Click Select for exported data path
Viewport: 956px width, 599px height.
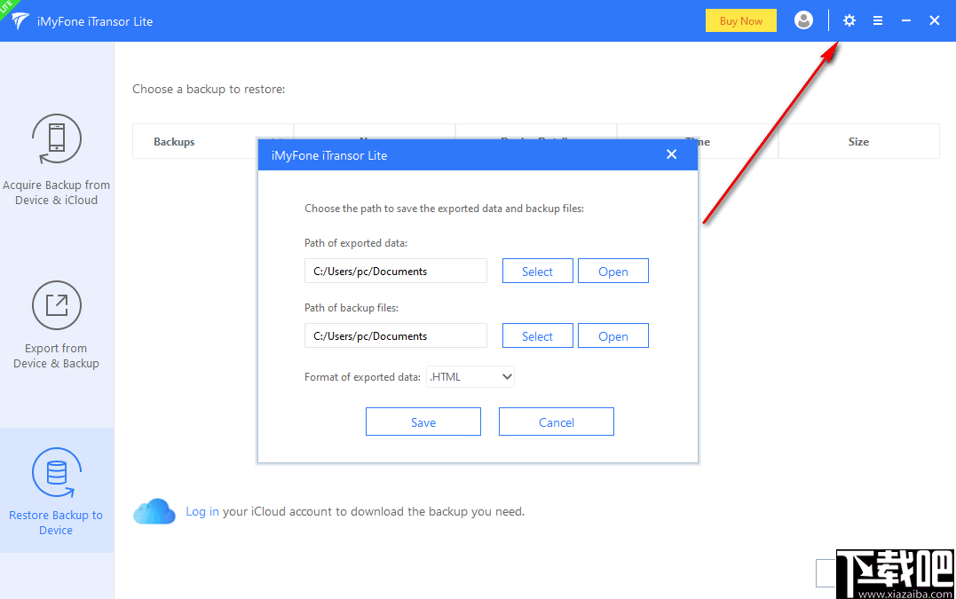(537, 272)
